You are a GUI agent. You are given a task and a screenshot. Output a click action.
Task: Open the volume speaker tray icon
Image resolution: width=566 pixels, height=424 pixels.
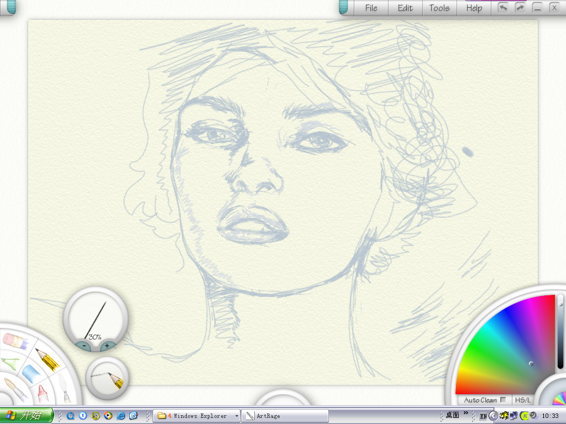tap(533, 416)
